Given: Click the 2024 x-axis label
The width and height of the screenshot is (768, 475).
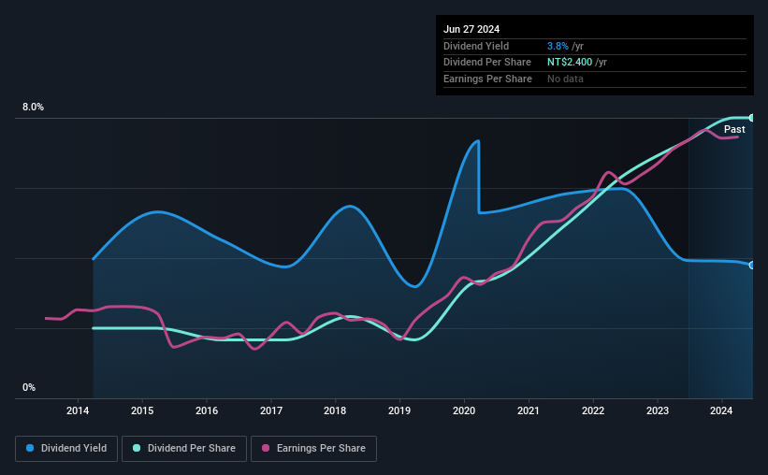Looking at the screenshot, I should tap(721, 410).
